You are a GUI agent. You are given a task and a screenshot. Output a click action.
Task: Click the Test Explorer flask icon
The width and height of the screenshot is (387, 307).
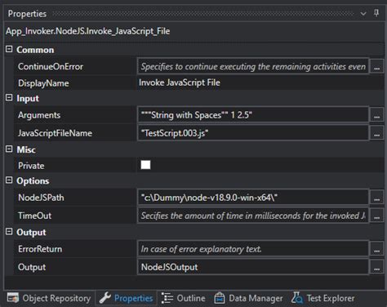click(x=297, y=298)
